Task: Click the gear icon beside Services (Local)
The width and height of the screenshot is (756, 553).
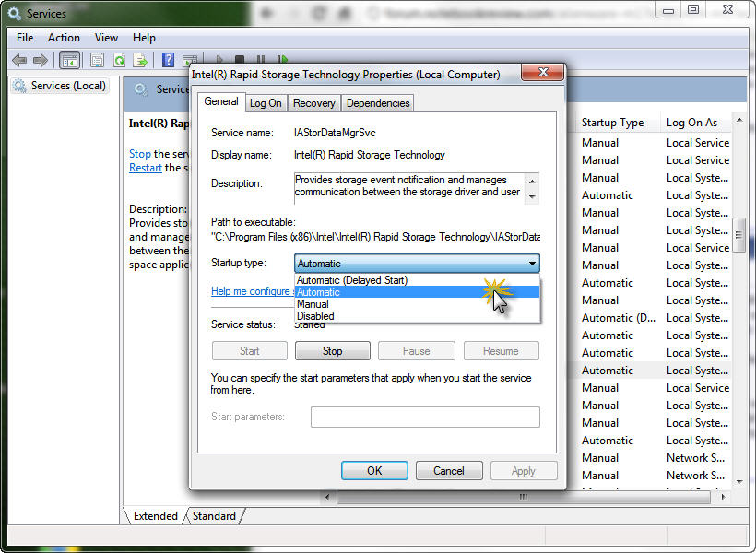Action: point(19,86)
